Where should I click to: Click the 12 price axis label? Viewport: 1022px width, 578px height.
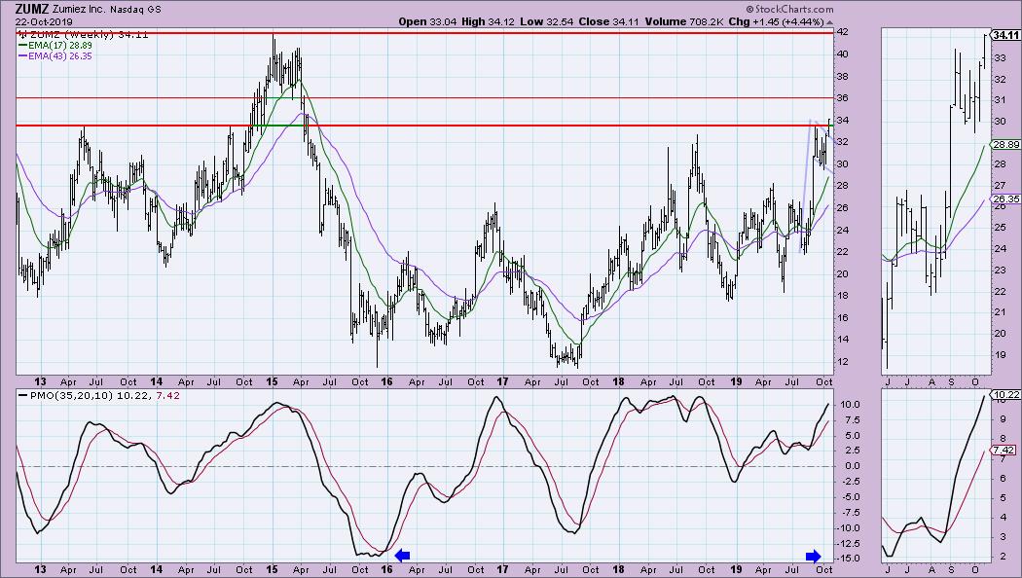click(842, 362)
